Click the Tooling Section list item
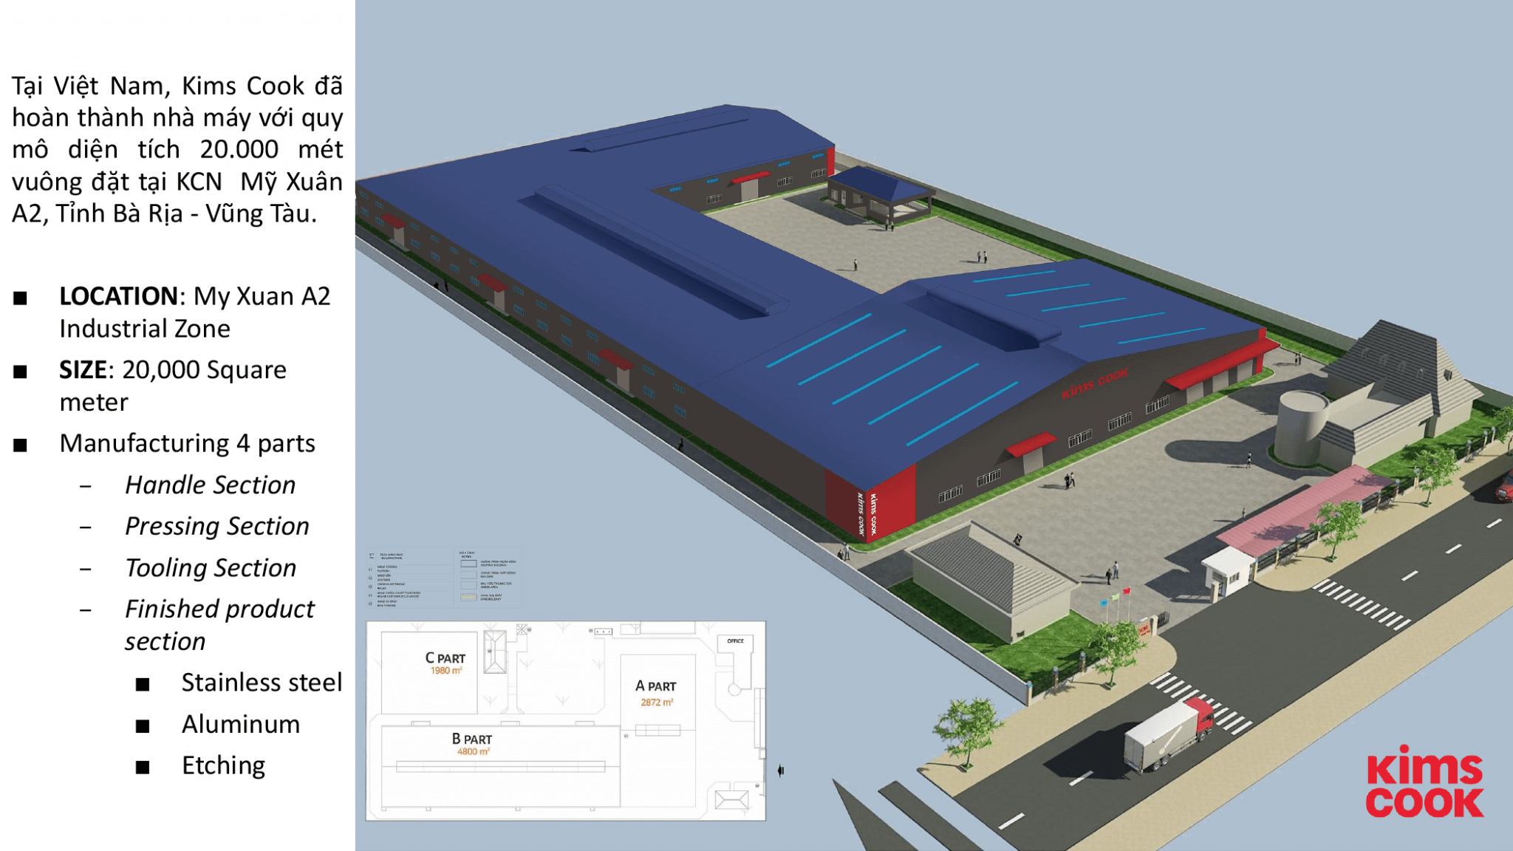Viewport: 1513px width, 851px height. coord(211,568)
